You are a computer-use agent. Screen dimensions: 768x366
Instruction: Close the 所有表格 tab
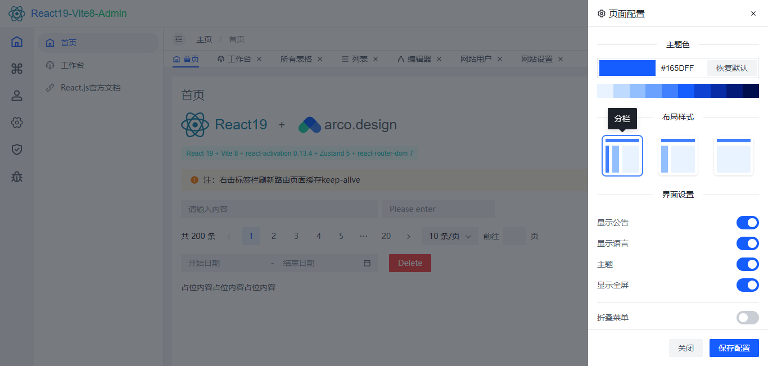click(x=320, y=59)
